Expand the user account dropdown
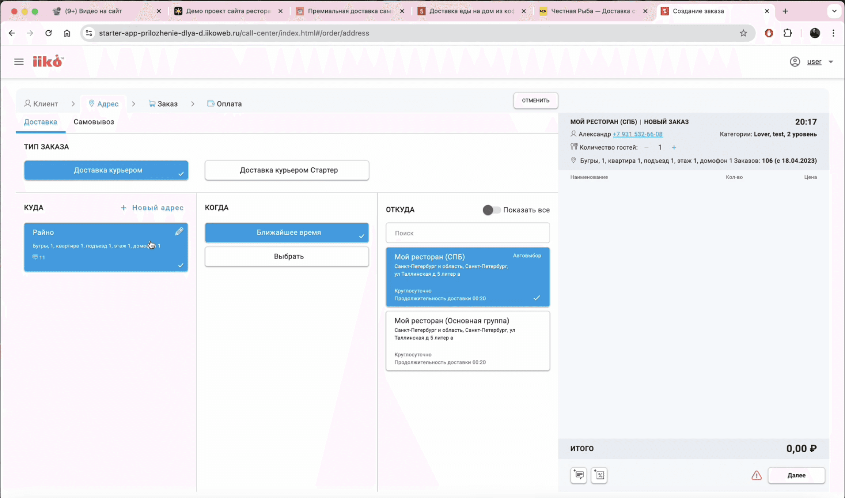Image resolution: width=845 pixels, height=498 pixels. (831, 62)
